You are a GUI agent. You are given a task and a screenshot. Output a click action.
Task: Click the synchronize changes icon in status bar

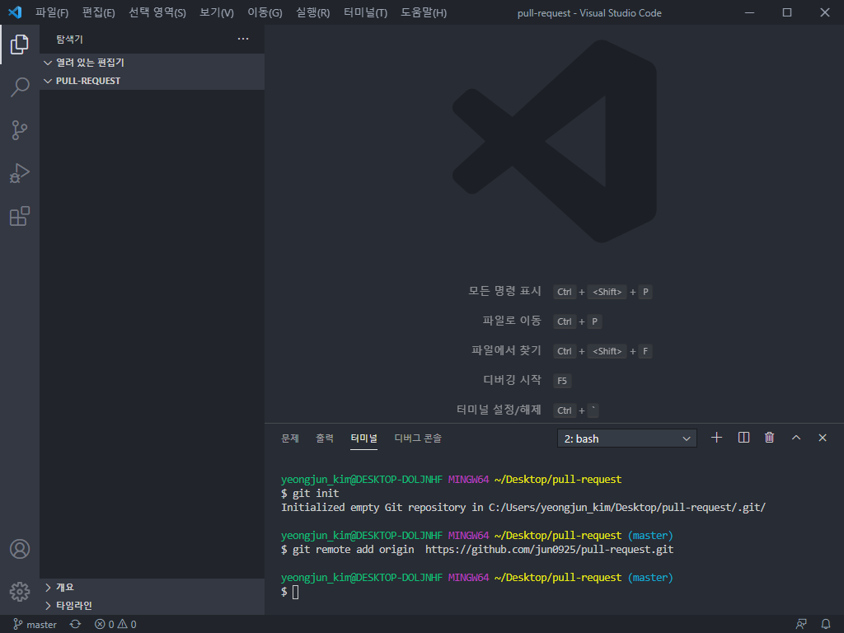pyautogui.click(x=75, y=625)
